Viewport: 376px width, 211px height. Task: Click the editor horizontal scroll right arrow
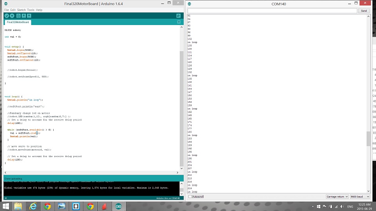click(177, 172)
